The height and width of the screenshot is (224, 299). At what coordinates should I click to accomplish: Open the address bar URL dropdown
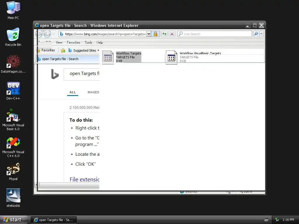click(149, 34)
